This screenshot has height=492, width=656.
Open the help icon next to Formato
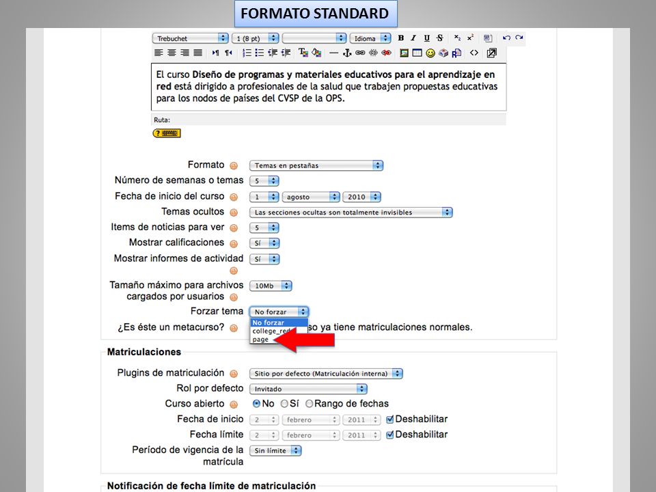pyautogui.click(x=234, y=165)
